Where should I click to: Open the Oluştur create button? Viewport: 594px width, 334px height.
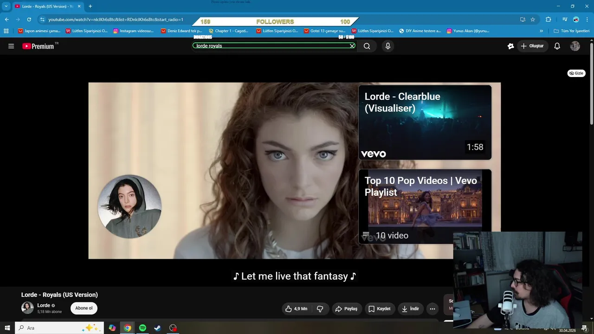(532, 46)
